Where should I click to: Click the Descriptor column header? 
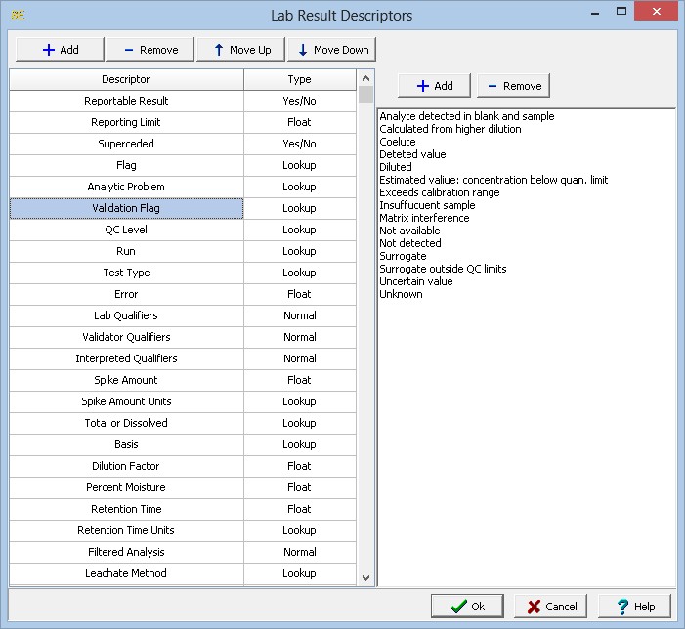tap(126, 79)
